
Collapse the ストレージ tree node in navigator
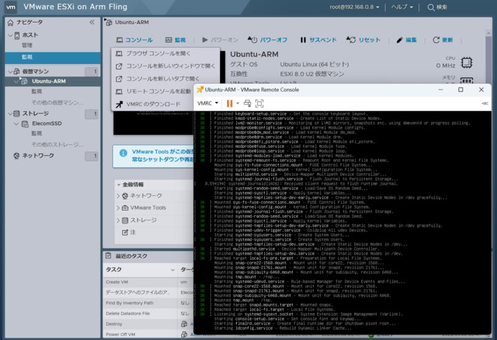[10, 114]
